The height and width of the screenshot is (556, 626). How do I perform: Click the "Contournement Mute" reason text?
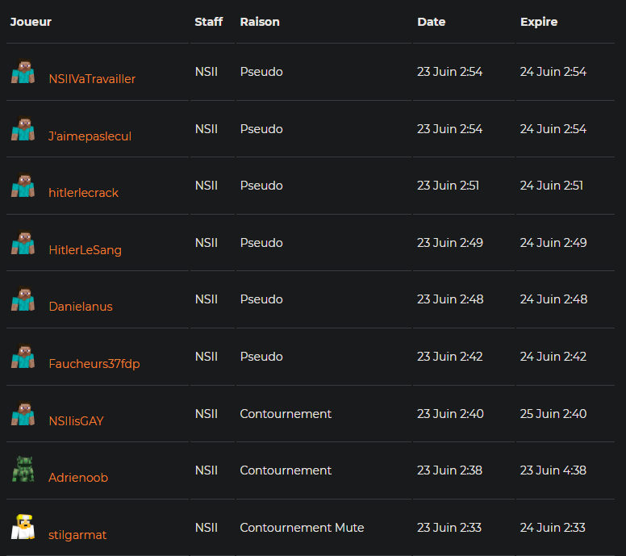(x=302, y=528)
